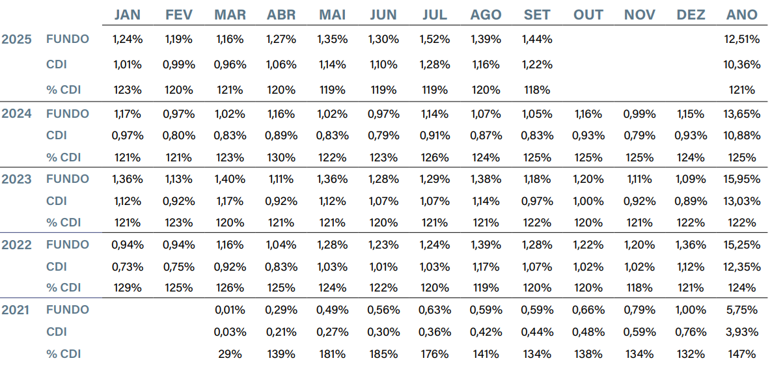Click the DEZ column header
770x367 pixels.
(x=691, y=15)
